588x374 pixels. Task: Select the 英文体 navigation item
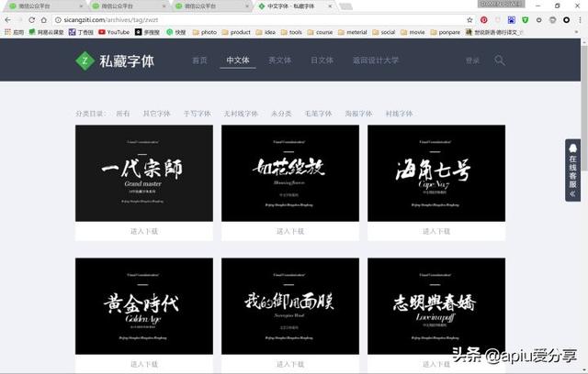click(x=279, y=60)
